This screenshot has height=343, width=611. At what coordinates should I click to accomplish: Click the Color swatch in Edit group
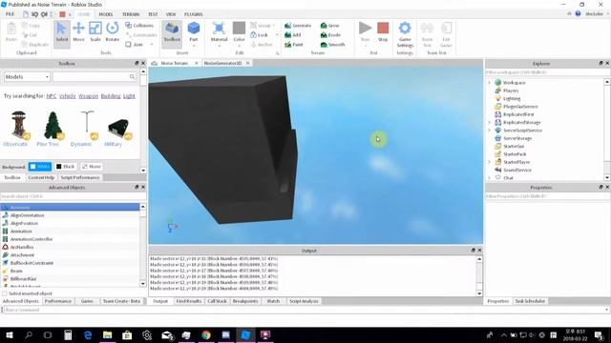click(x=239, y=28)
